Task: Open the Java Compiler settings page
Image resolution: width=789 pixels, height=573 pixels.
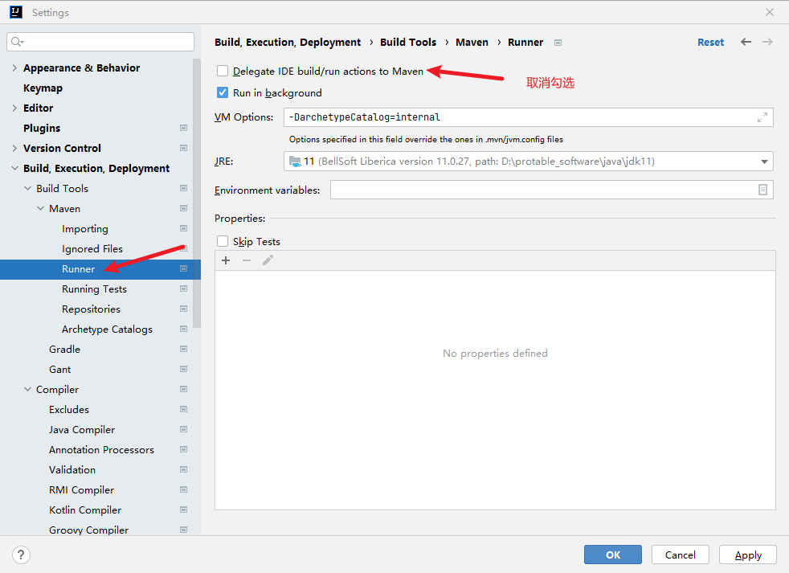Action: tap(81, 430)
